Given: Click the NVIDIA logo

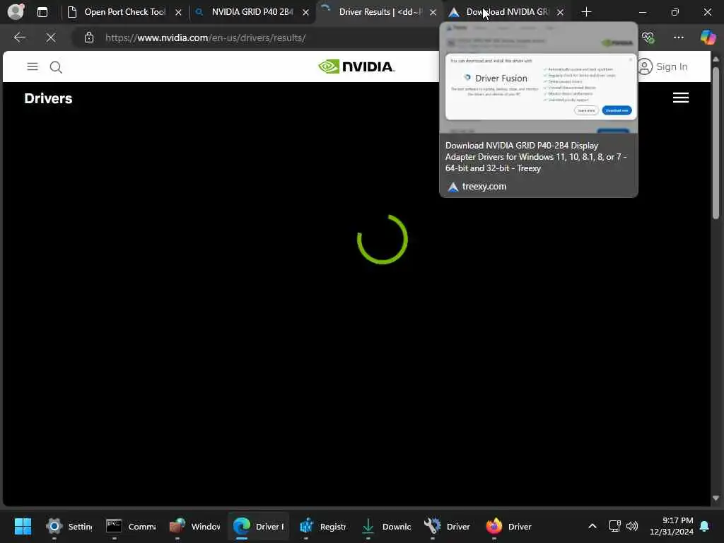Looking at the screenshot, I should click(x=356, y=66).
